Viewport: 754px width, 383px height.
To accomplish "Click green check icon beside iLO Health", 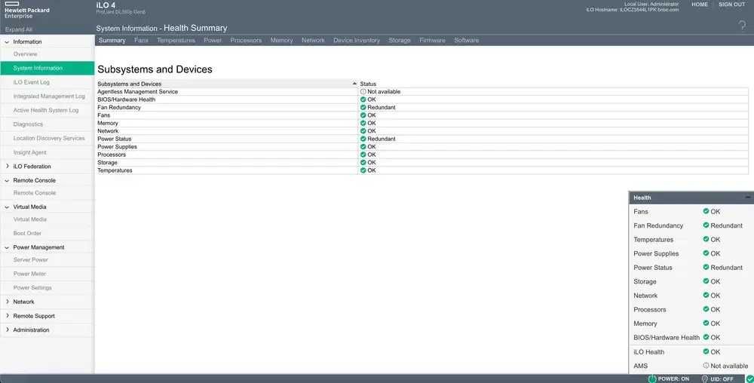I will [x=706, y=351].
